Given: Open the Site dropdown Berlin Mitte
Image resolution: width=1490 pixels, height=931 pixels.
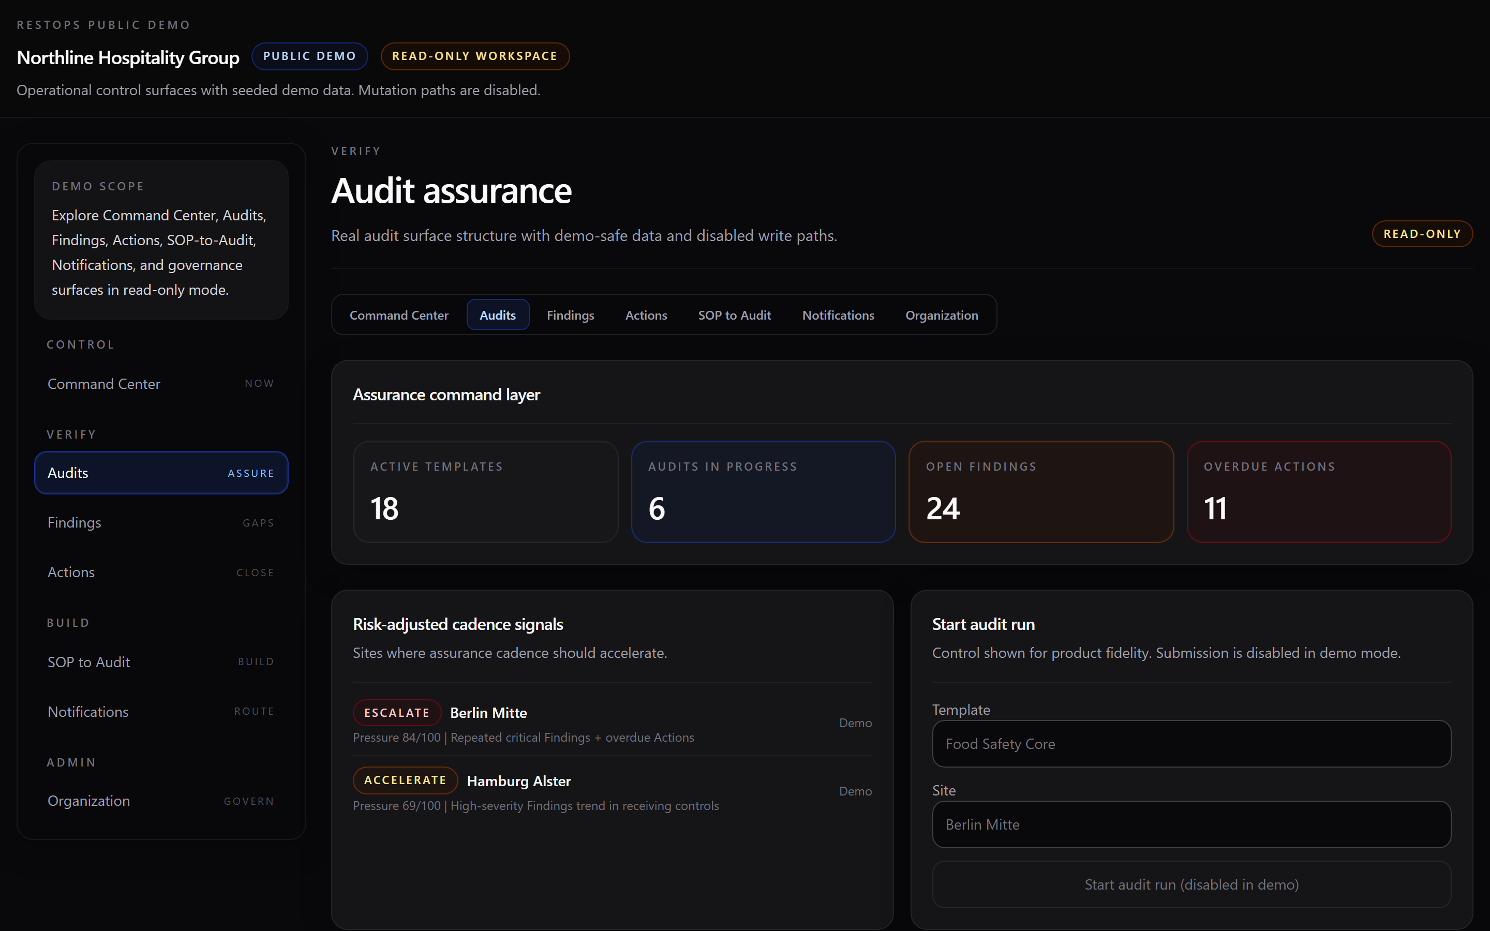Looking at the screenshot, I should pos(1191,824).
